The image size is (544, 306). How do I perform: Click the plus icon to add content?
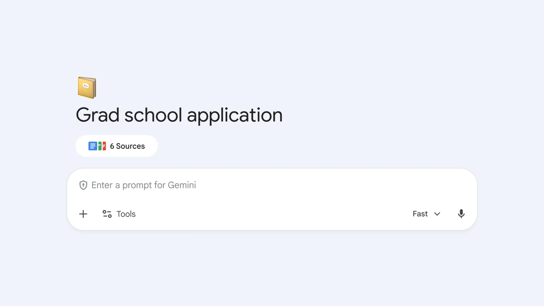84,214
